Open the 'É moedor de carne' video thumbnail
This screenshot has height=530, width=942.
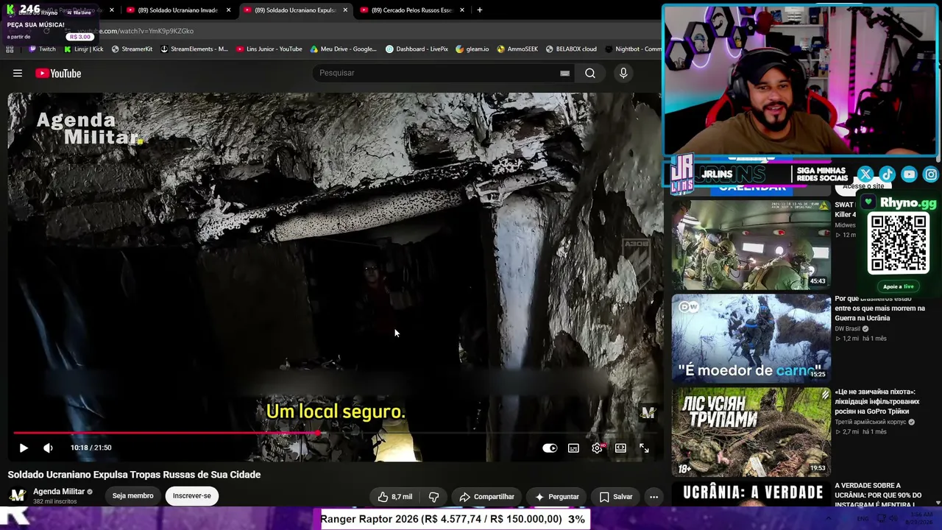[x=751, y=339]
